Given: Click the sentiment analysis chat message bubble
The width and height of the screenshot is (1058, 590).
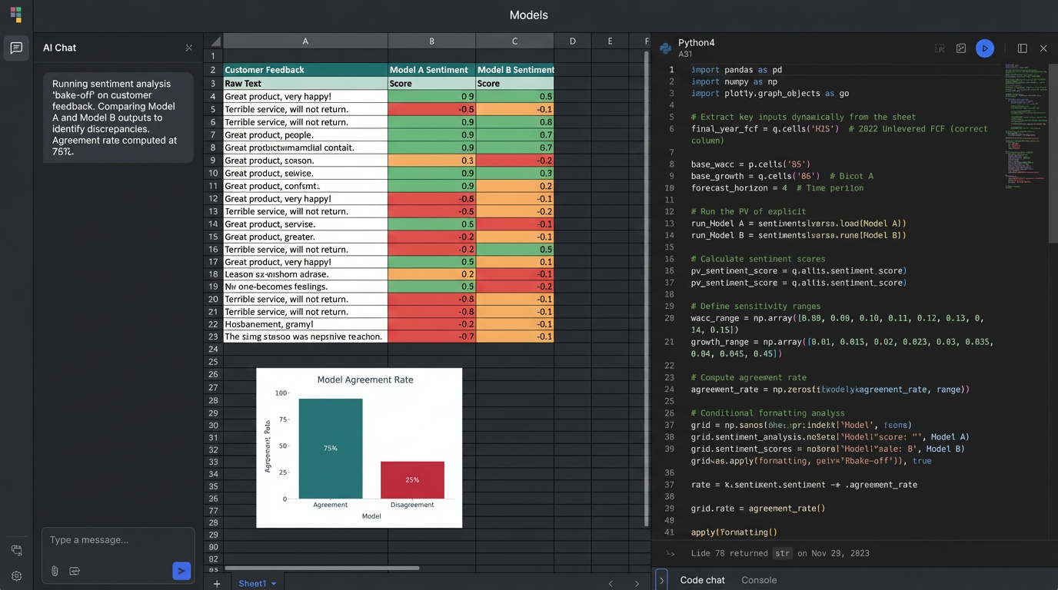Looking at the screenshot, I should (x=118, y=118).
